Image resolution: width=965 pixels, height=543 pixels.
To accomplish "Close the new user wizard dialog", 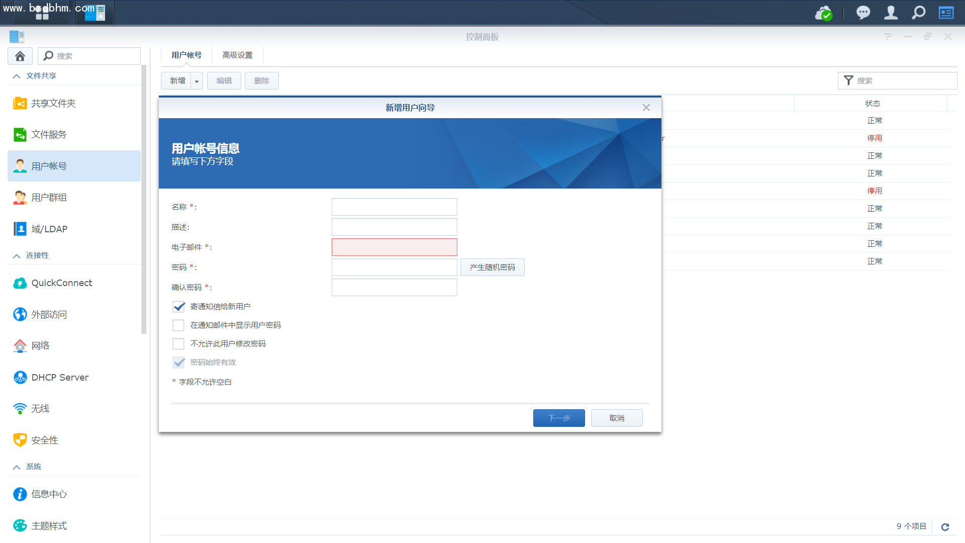I will (646, 108).
